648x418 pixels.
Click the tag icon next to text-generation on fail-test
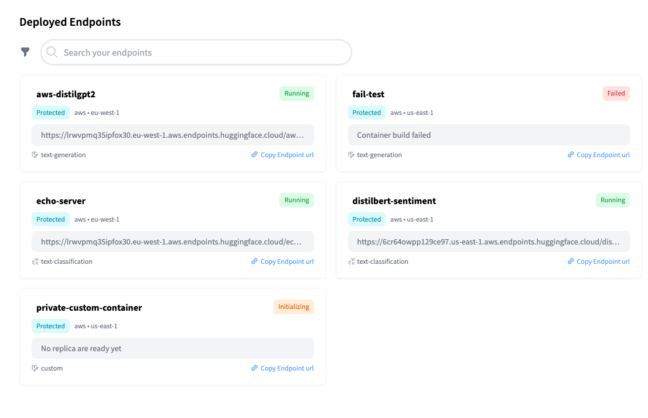[351, 154]
